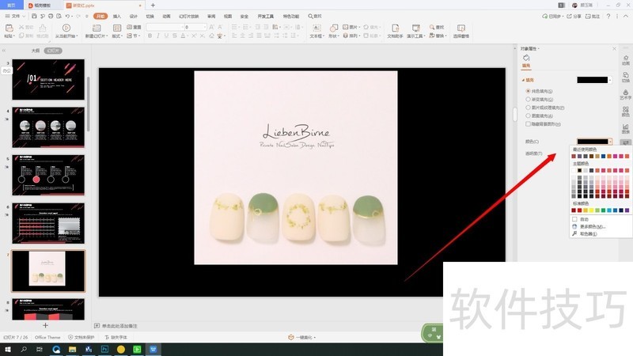The width and height of the screenshot is (633, 356).
Task: Click the Text Box icon
Action: (x=316, y=28)
